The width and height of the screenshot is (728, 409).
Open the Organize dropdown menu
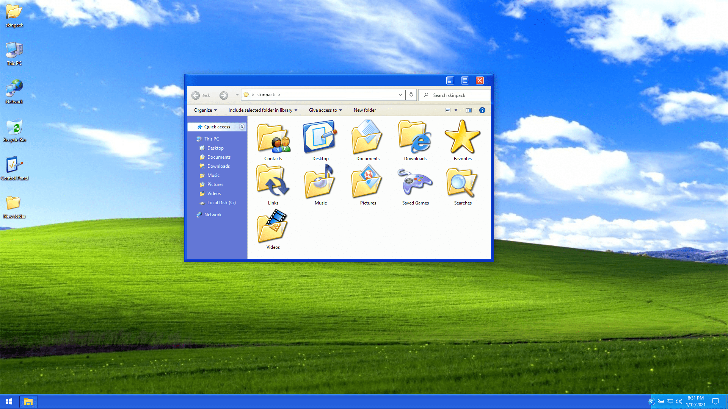point(205,110)
